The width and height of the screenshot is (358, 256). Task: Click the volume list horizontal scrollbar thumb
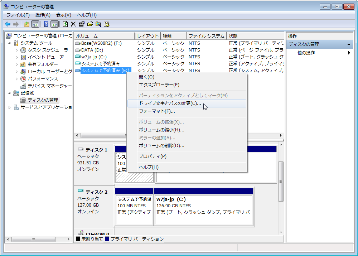point(104,136)
